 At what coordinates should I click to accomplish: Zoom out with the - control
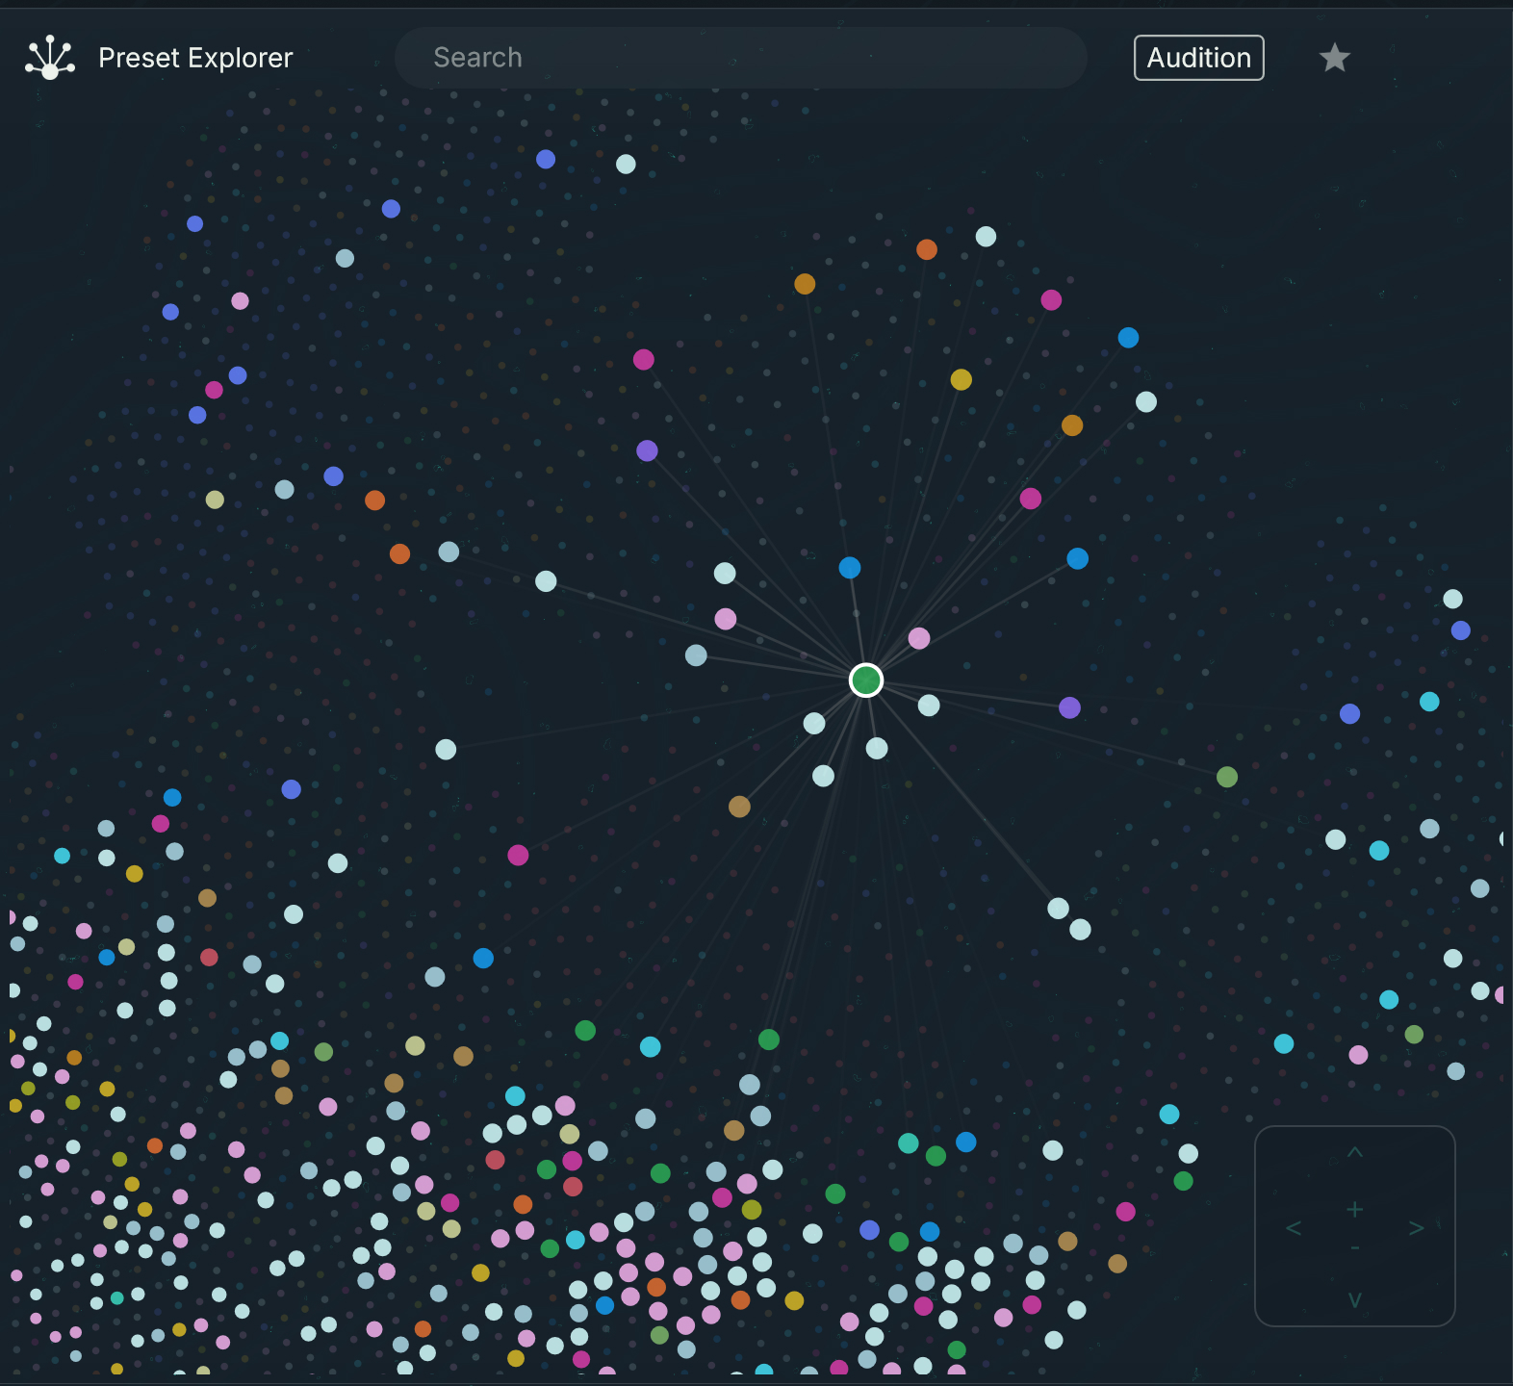[x=1354, y=1248]
